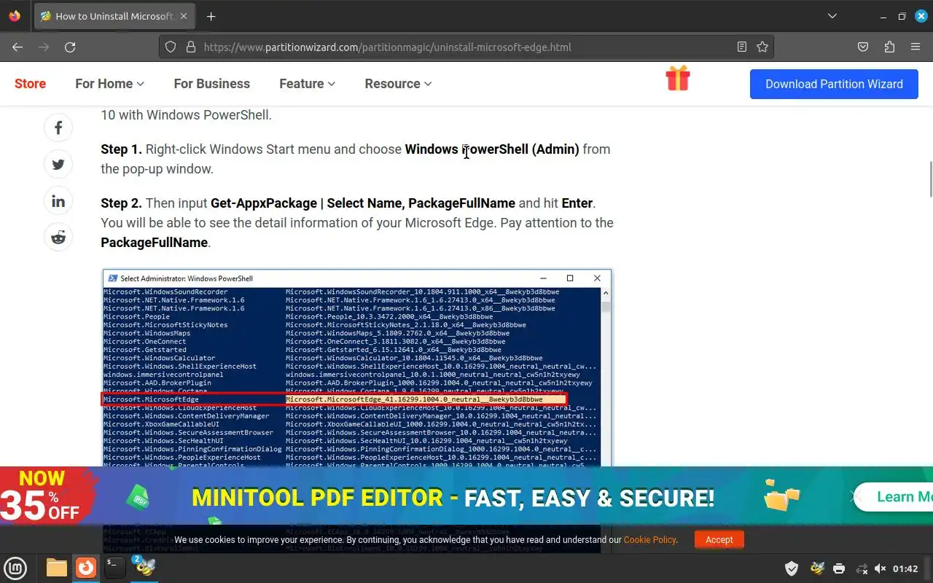The image size is (933, 583).
Task: Click the Firefox logo in title bar
Action: pos(15,16)
